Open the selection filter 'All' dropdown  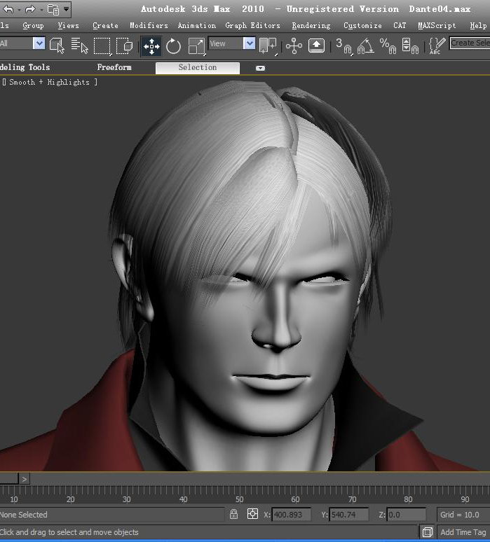point(39,43)
